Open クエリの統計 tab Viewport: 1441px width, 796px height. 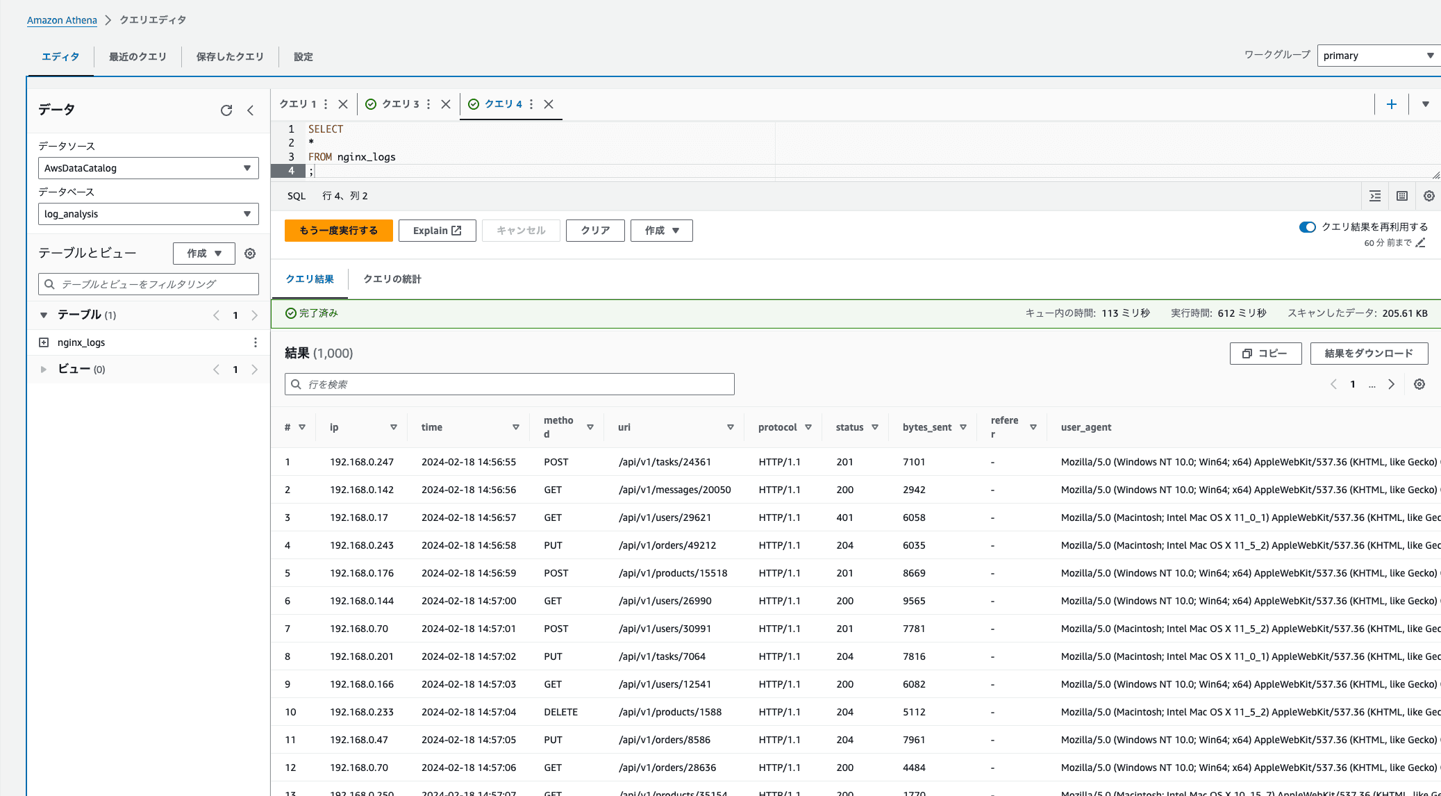[392, 279]
